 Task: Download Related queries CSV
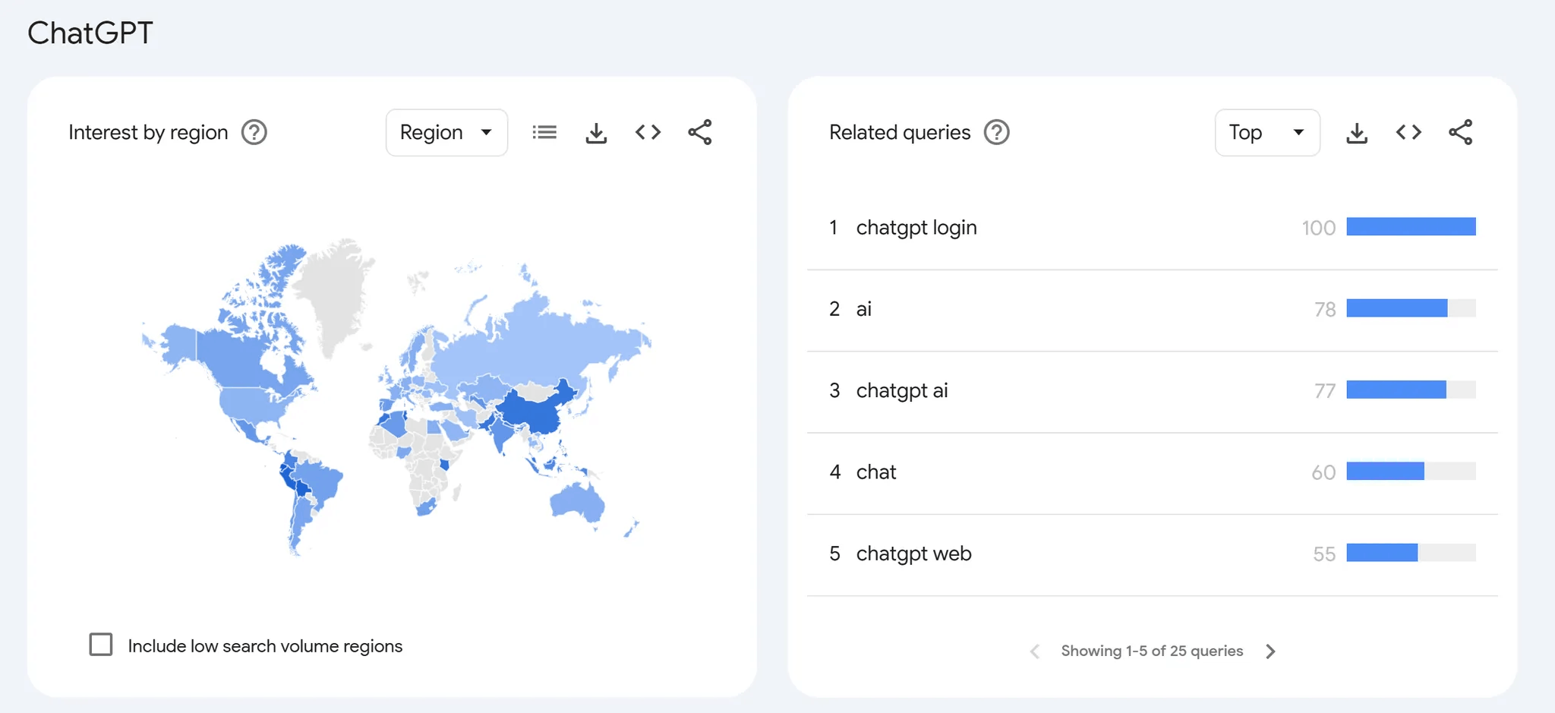pyautogui.click(x=1357, y=133)
